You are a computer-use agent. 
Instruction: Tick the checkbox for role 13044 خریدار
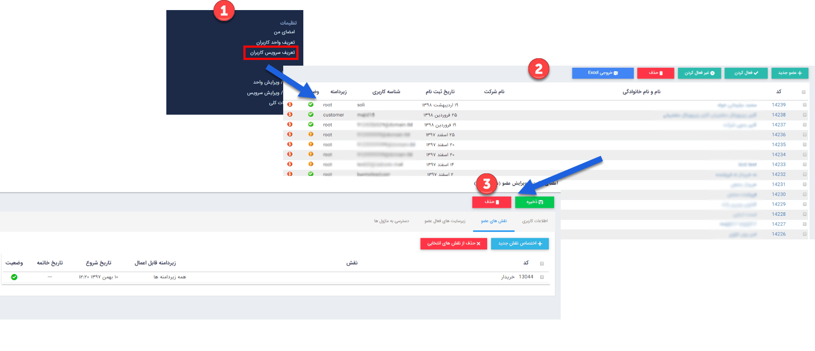(542, 277)
